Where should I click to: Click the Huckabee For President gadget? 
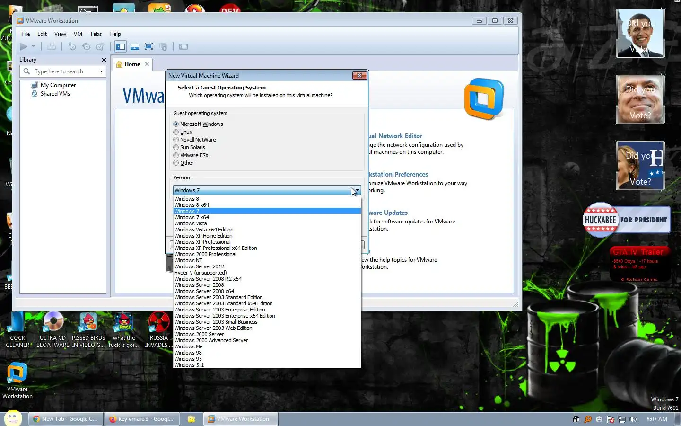pyautogui.click(x=627, y=220)
